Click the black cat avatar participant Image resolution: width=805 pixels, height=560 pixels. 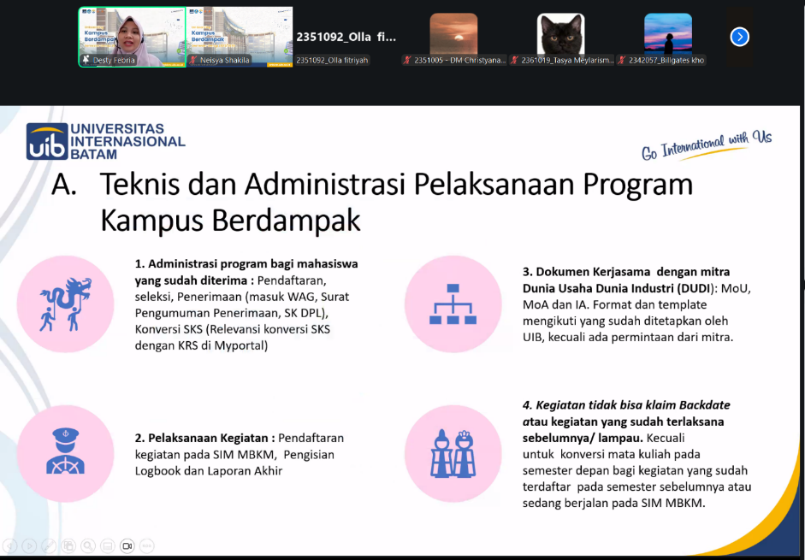(x=560, y=35)
